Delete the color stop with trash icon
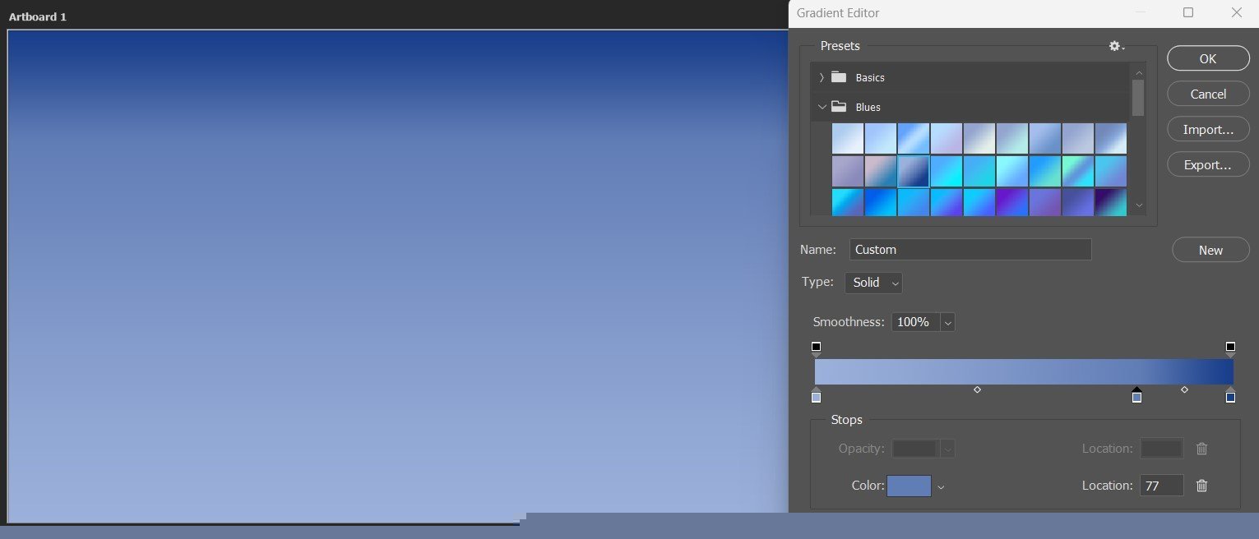This screenshot has width=1259, height=539. (x=1201, y=486)
